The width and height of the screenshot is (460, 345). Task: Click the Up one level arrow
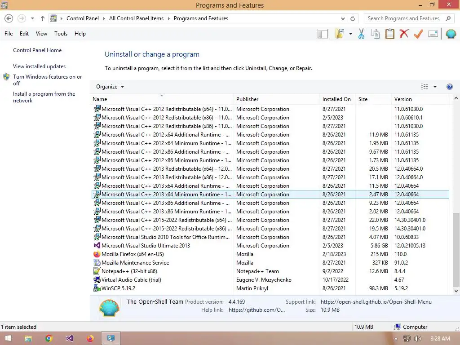(x=43, y=18)
